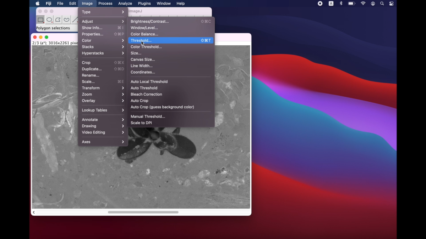426x239 pixels.
Task: Check the battery status icon
Action: 352,4
